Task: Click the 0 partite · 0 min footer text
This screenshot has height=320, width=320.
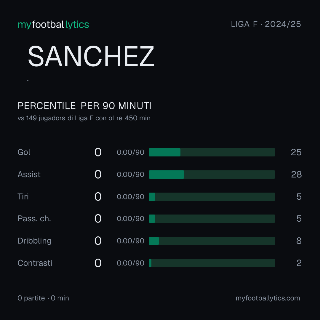Action: pyautogui.click(x=43, y=298)
